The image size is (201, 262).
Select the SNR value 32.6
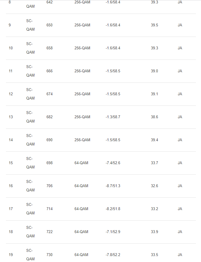coord(155,186)
